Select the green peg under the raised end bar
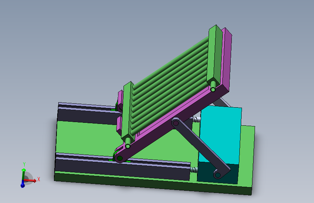 point(213,86)
